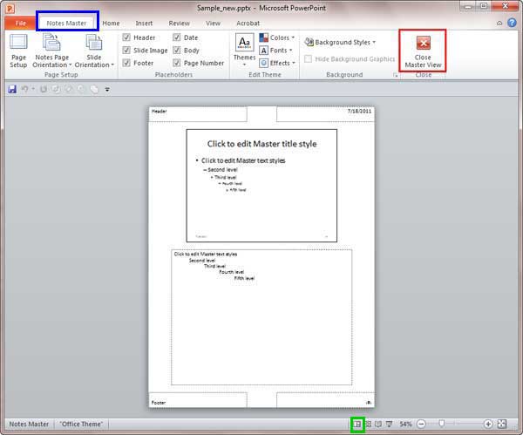
Task: Open PowerPoint Help
Action: point(512,23)
